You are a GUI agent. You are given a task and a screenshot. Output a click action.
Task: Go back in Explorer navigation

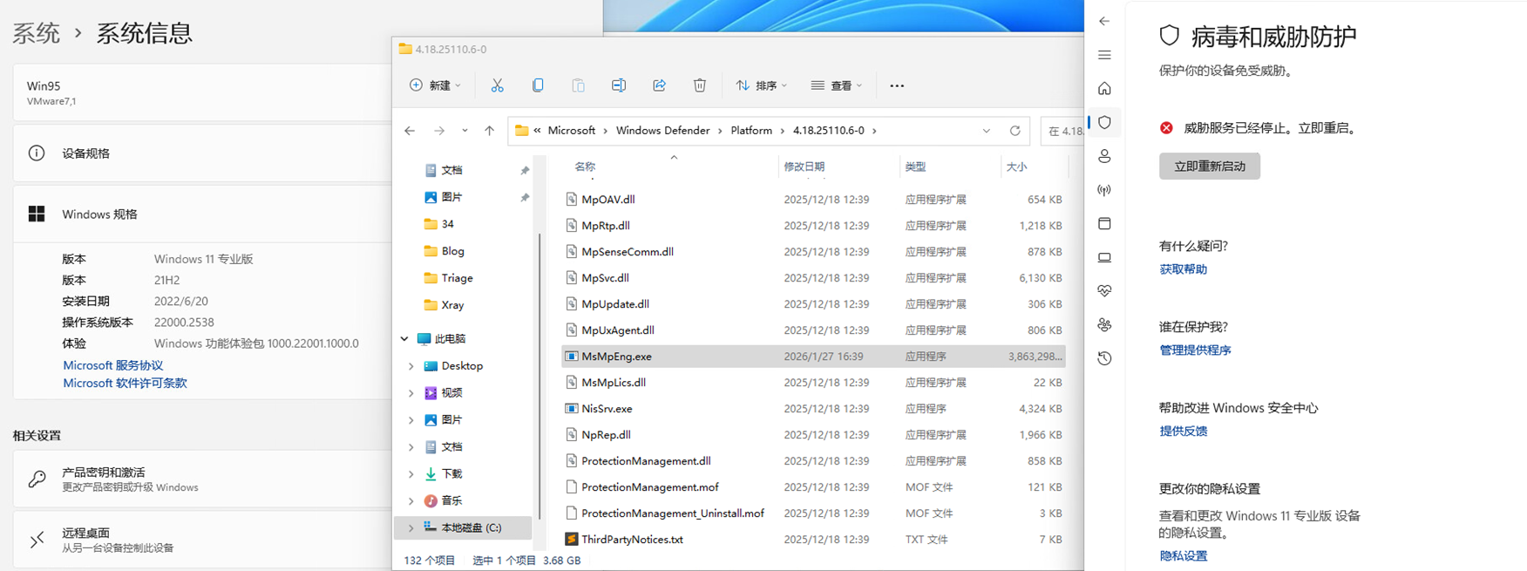(410, 131)
